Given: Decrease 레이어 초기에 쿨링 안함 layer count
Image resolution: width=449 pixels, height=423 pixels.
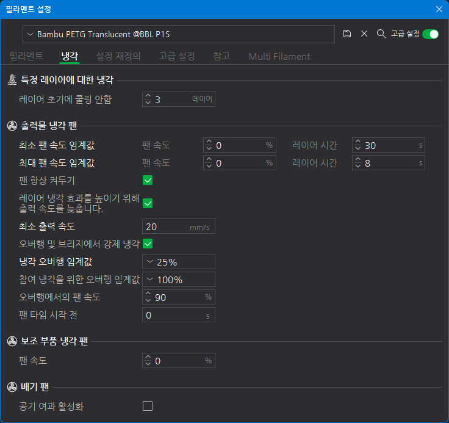Looking at the screenshot, I should [x=148, y=103].
